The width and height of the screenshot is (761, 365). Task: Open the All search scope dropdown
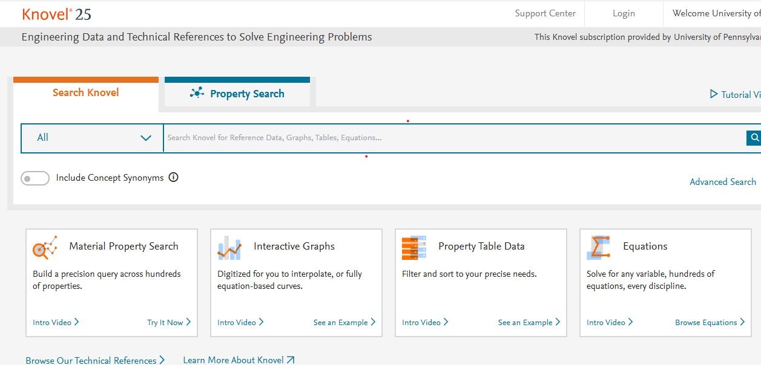tap(91, 138)
